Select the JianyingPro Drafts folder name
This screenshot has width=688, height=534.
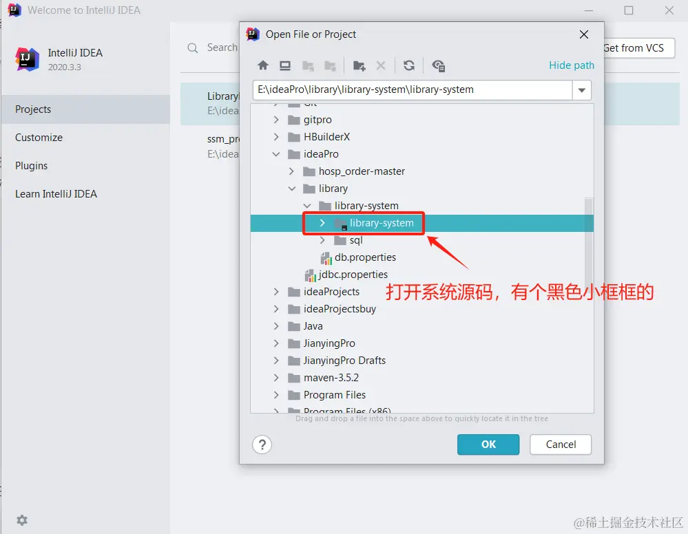(x=344, y=361)
